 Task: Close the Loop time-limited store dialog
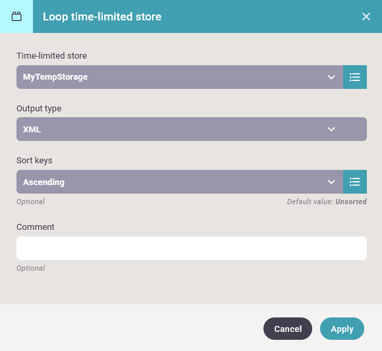(366, 16)
